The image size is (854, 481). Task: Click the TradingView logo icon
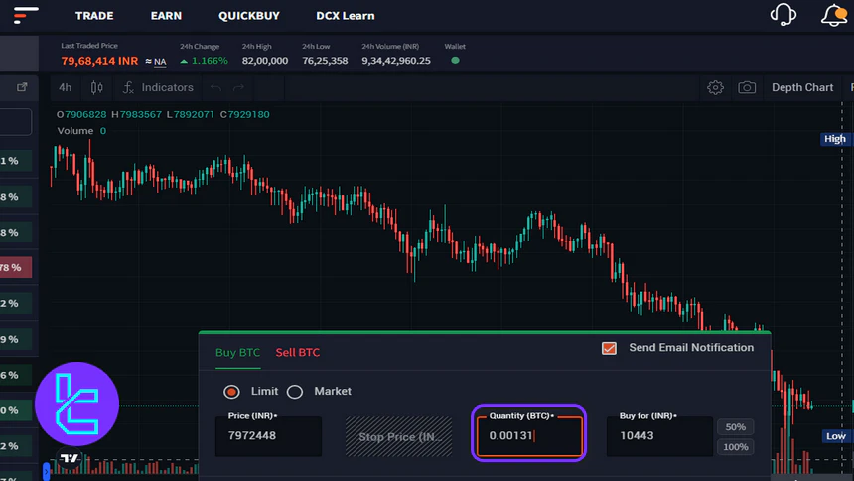point(70,458)
